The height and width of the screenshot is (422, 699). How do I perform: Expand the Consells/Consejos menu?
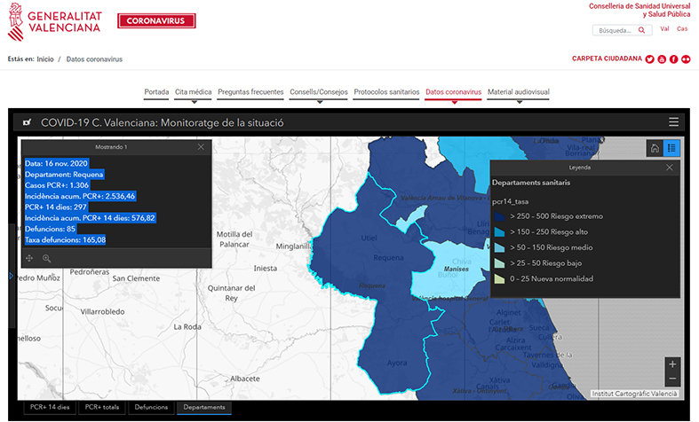pos(319,93)
